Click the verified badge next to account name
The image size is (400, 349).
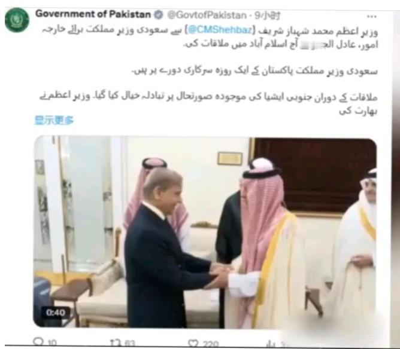point(159,15)
